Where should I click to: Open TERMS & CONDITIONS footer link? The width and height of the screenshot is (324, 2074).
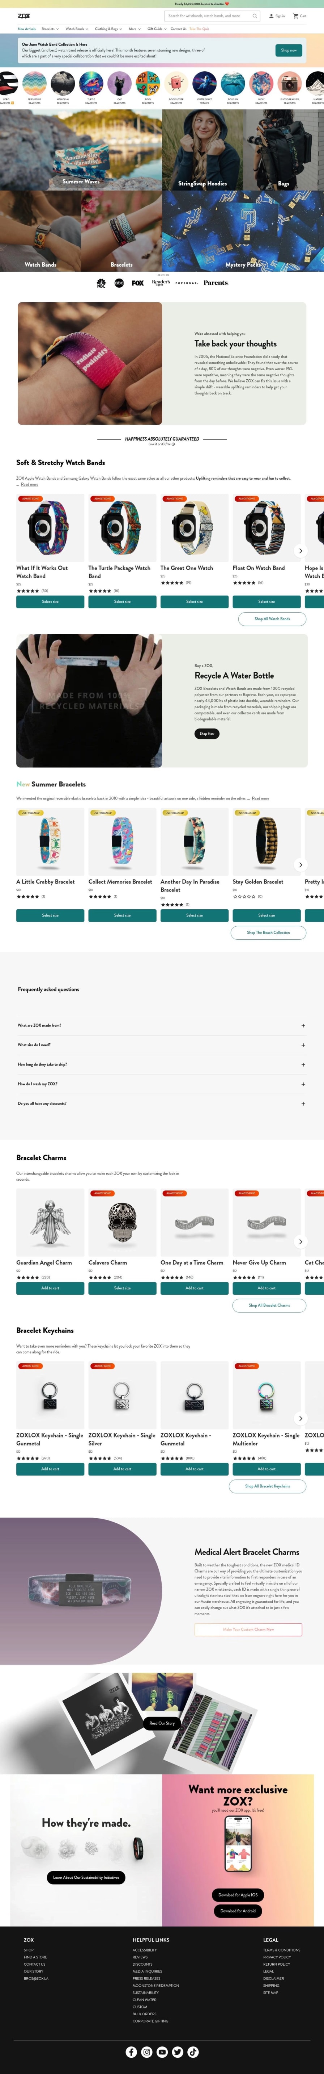(281, 1950)
